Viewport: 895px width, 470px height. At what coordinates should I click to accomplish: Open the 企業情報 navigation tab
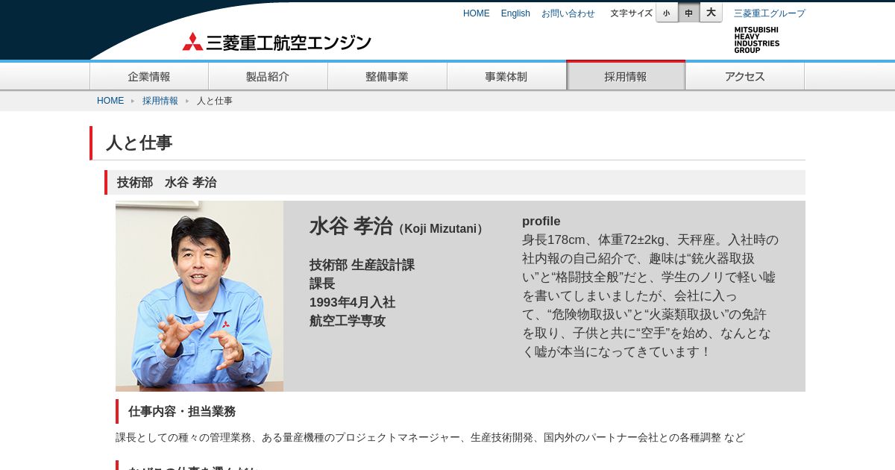[149, 76]
